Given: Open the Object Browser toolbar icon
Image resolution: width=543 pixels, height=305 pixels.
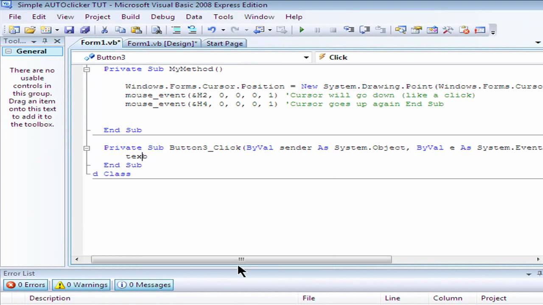Looking at the screenshot, I should (x=432, y=30).
